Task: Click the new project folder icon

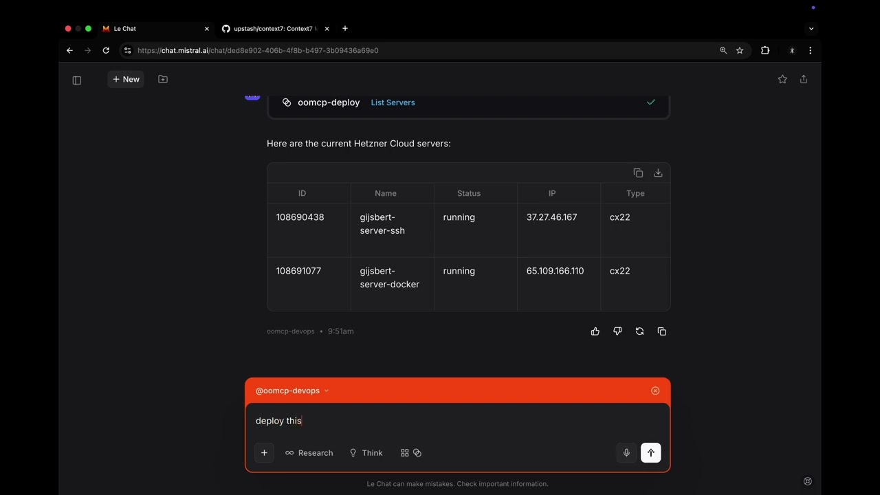Action: (x=163, y=79)
